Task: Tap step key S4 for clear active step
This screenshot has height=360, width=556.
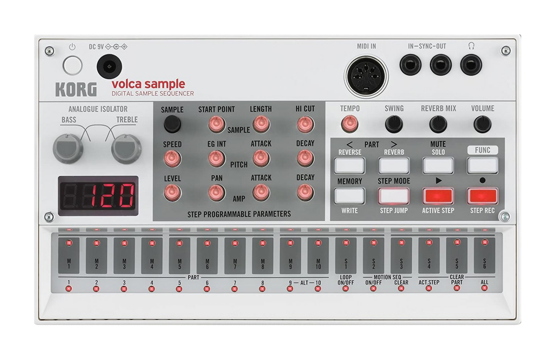Action: click(429, 256)
